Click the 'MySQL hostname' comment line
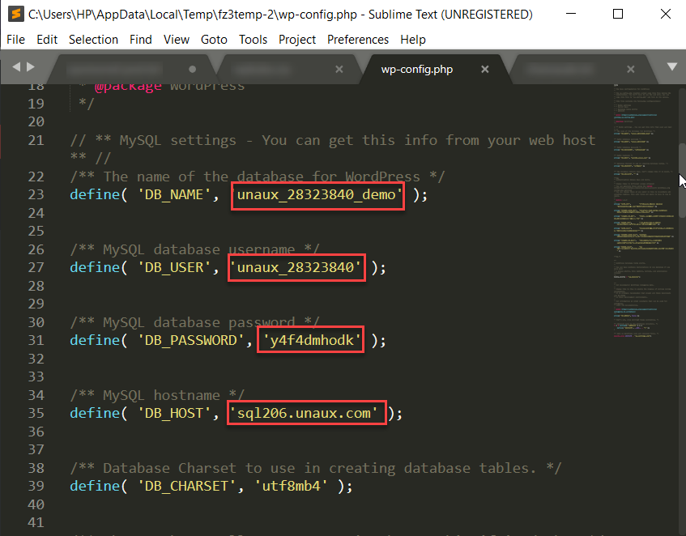Screen dimensions: 686x536 pos(157,395)
